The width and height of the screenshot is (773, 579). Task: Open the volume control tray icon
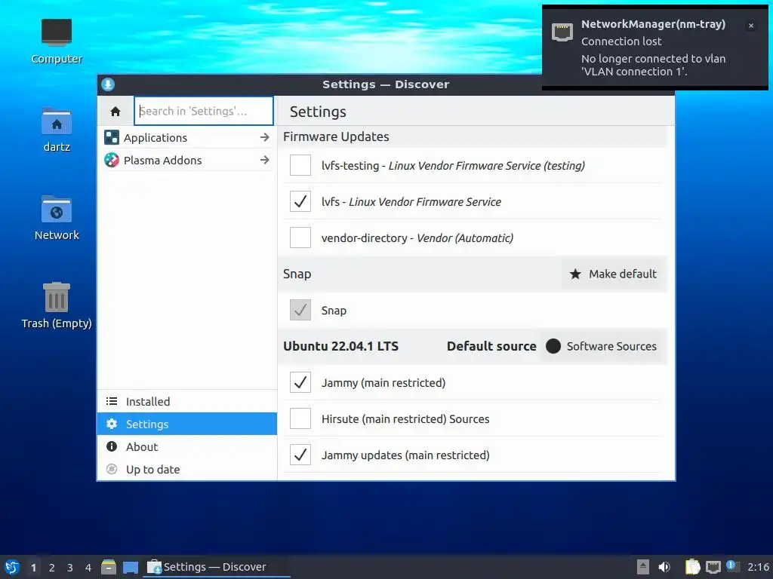click(x=664, y=567)
